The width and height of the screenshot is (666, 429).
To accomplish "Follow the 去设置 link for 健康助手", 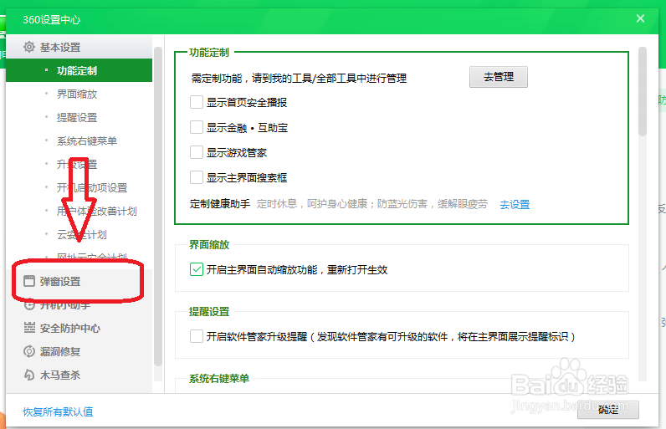I will pyautogui.click(x=515, y=205).
